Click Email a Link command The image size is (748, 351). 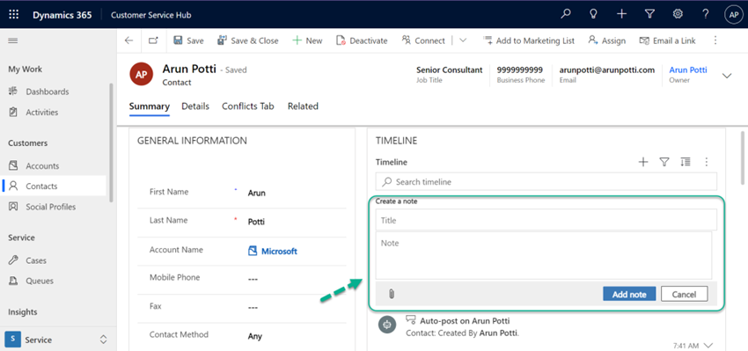point(667,40)
